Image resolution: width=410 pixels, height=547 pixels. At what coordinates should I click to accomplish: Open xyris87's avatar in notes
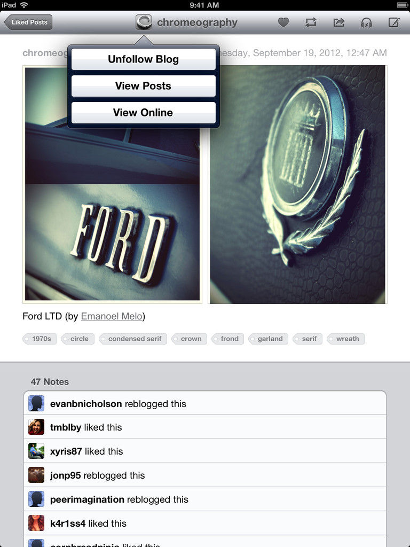click(x=36, y=451)
